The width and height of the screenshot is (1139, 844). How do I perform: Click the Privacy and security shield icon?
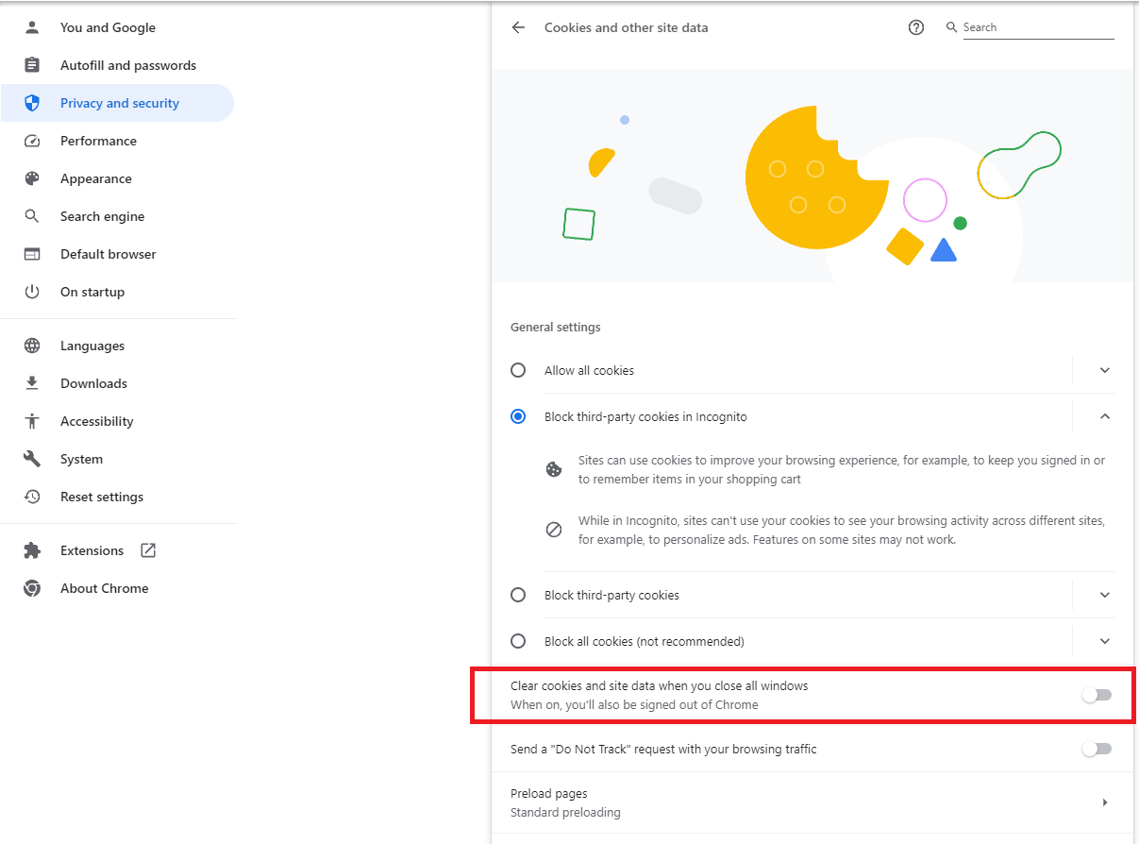(x=32, y=103)
